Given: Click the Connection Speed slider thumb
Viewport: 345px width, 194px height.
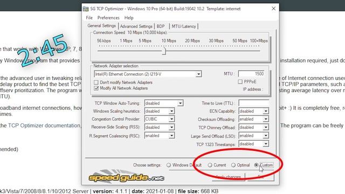Looking at the screenshot, I should (x=164, y=51).
